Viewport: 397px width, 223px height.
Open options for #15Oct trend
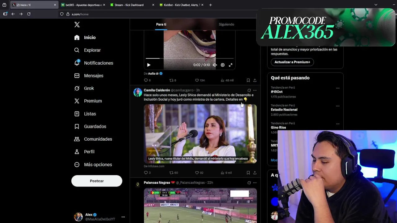click(x=337, y=88)
